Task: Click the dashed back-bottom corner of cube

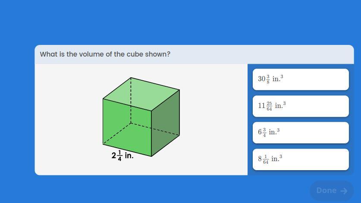Action: pyautogui.click(x=131, y=124)
